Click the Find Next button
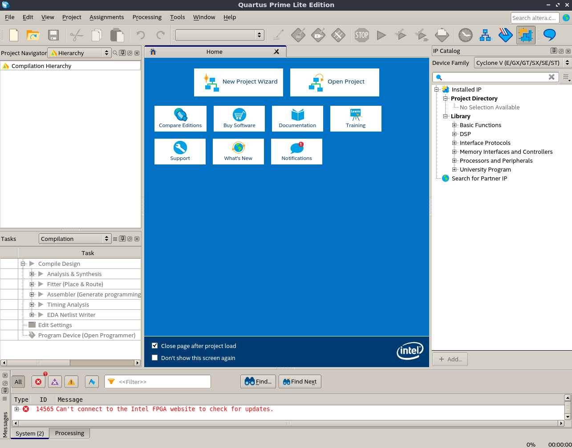This screenshot has height=448, width=572. tap(300, 382)
